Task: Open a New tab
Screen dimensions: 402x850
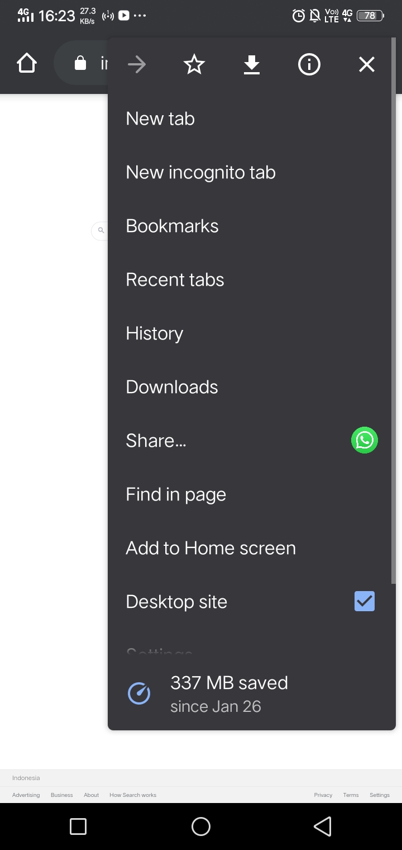Action: [x=160, y=119]
